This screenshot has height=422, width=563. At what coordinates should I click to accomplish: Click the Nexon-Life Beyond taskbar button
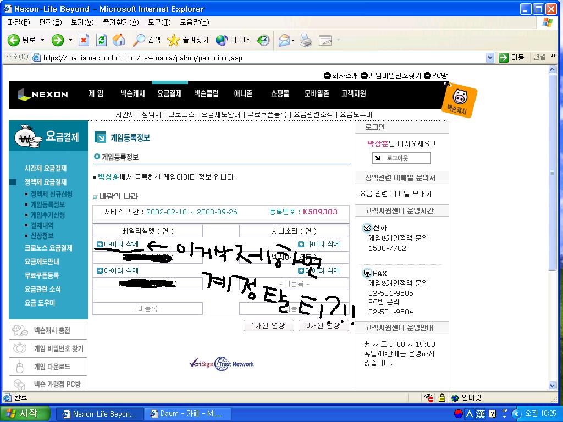point(100,414)
